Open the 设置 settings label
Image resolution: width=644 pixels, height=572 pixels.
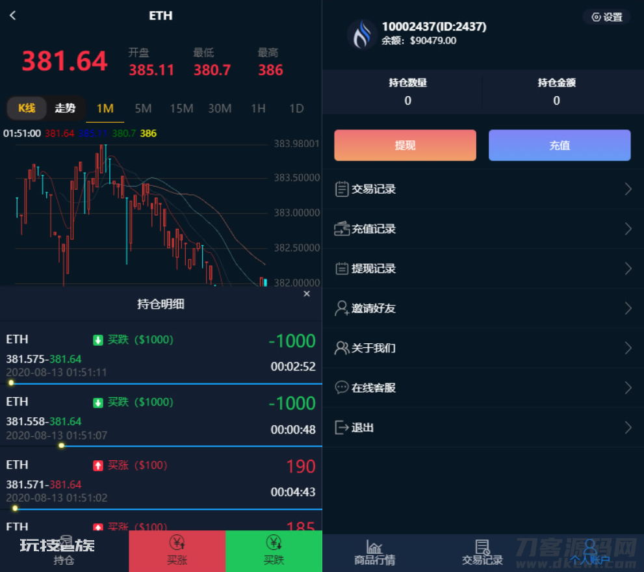click(x=613, y=17)
